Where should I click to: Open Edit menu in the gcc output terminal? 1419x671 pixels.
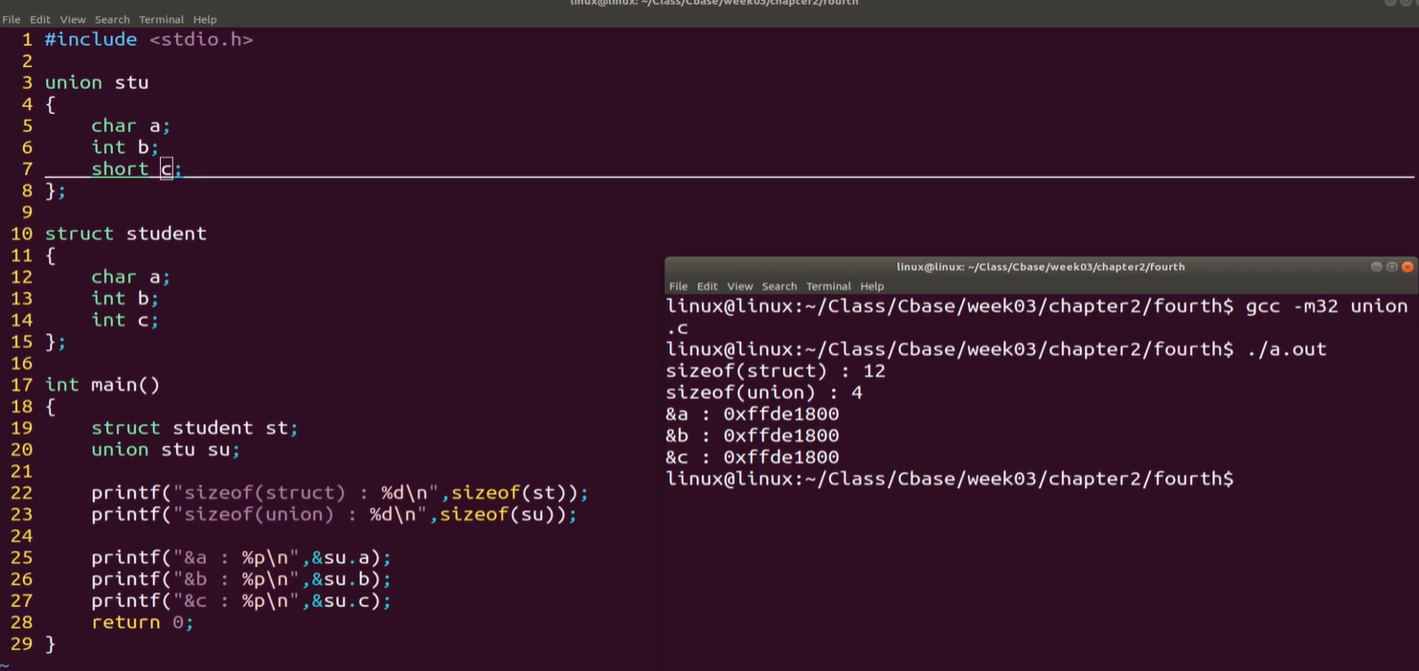pos(707,286)
